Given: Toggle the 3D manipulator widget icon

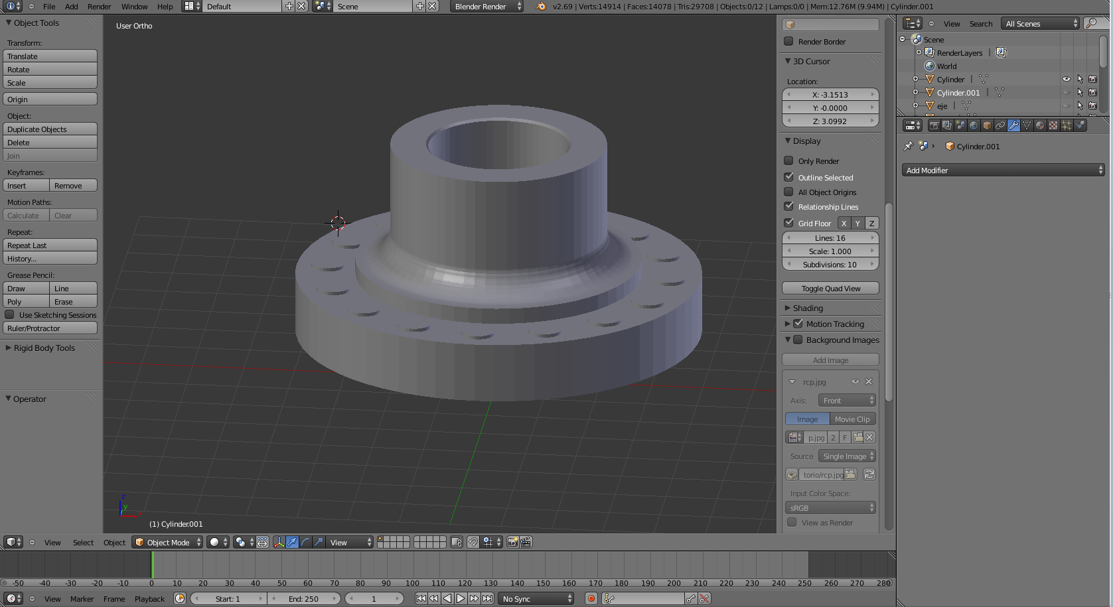Looking at the screenshot, I should coord(279,542).
